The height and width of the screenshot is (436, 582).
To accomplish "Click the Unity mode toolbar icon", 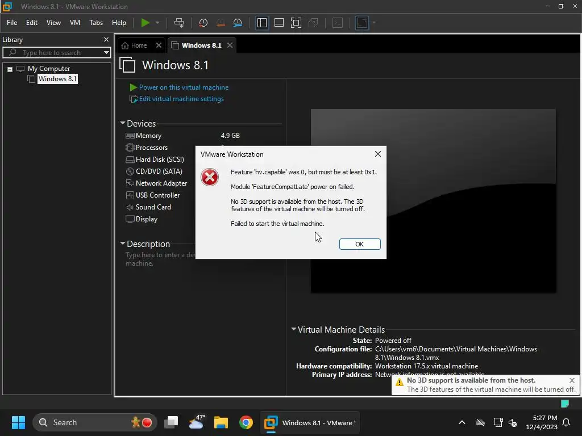I will (313, 23).
